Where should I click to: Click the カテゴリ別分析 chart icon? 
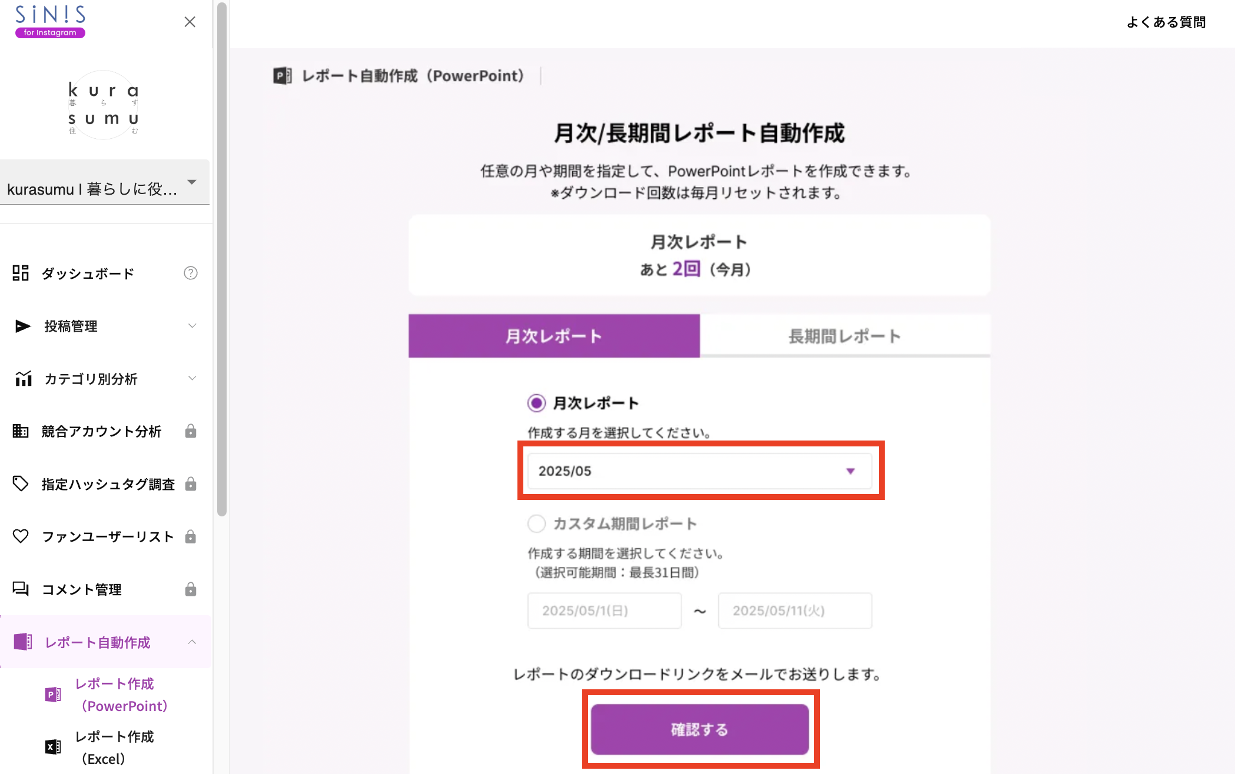tap(22, 379)
